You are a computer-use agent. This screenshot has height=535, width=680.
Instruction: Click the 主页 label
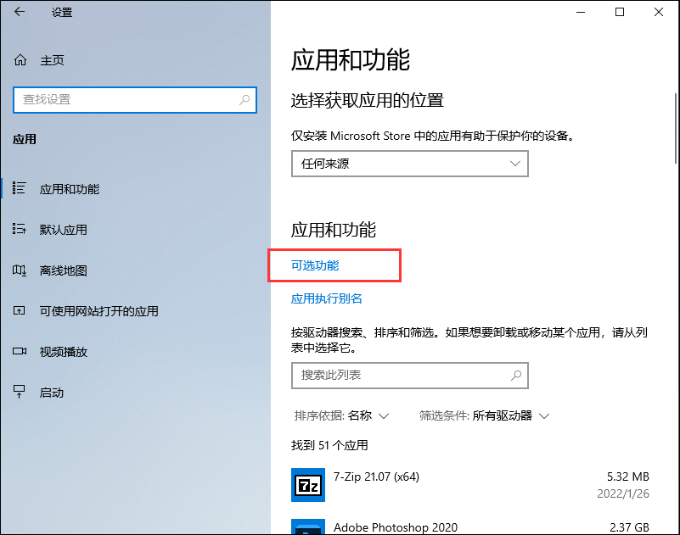52,60
